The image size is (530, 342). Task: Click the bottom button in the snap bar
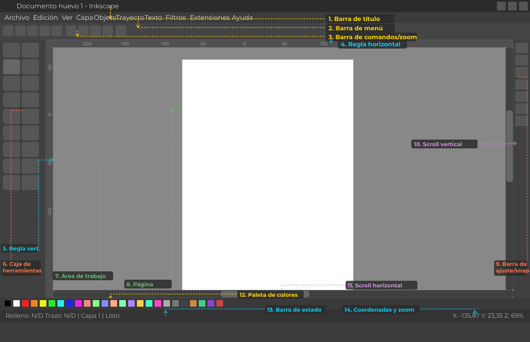pyautogui.click(x=521, y=121)
